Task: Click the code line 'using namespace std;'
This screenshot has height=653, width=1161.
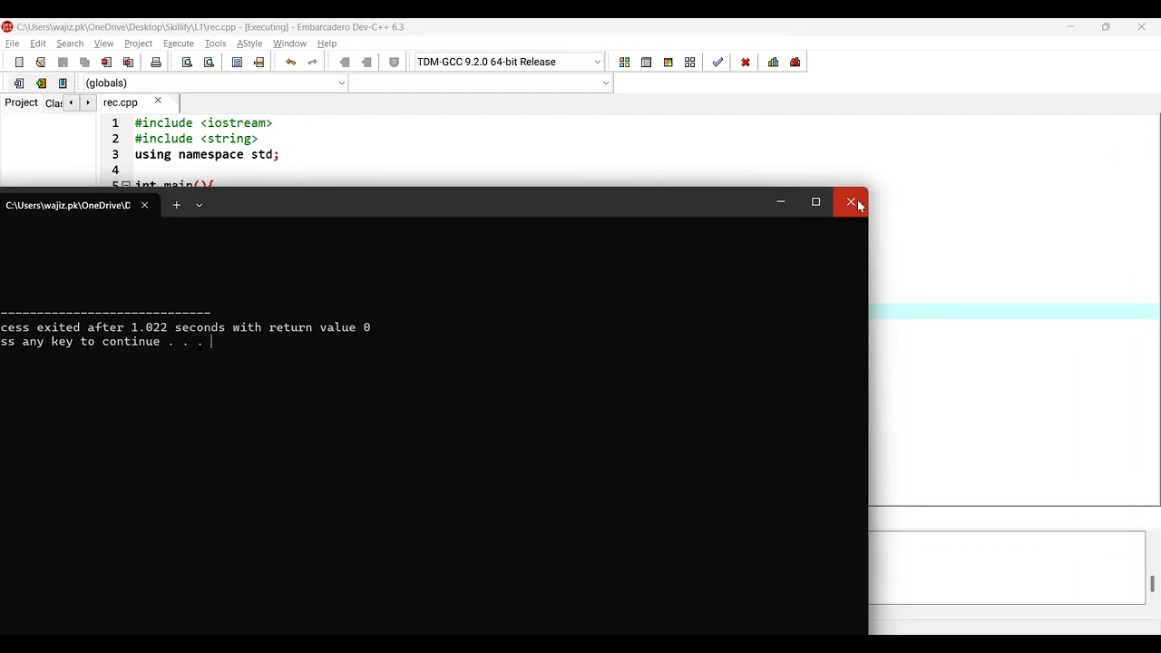Action: click(x=207, y=154)
